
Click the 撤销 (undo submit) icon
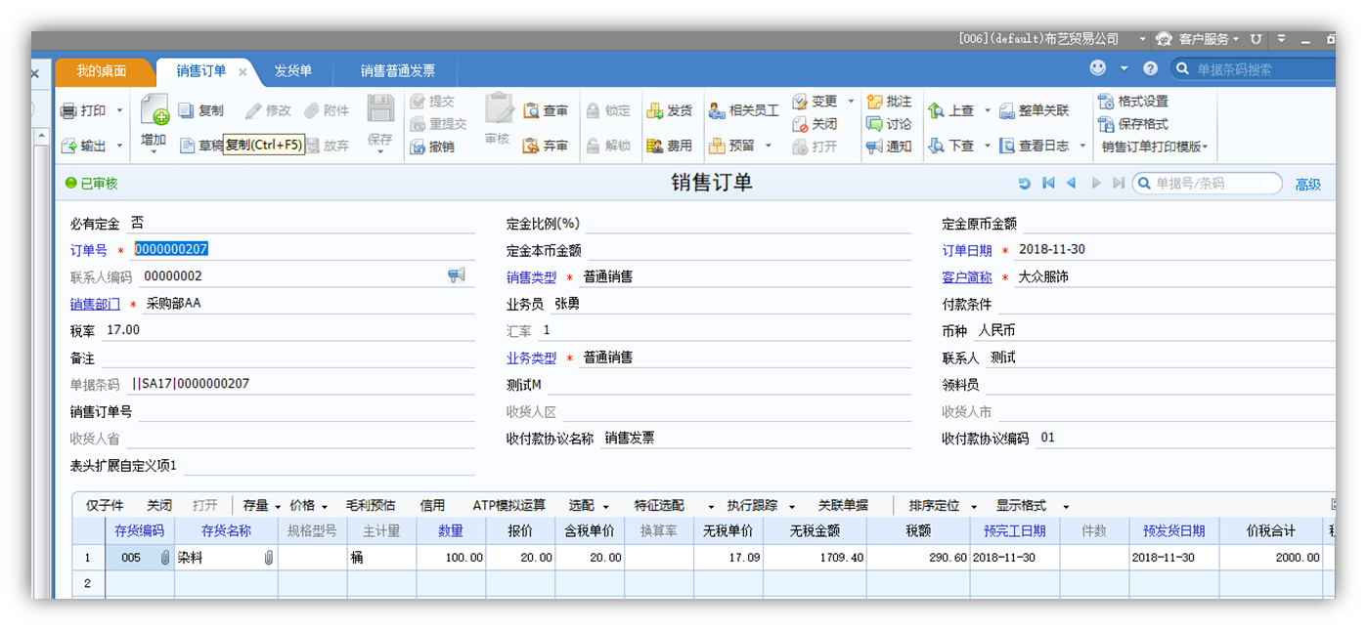(x=418, y=147)
